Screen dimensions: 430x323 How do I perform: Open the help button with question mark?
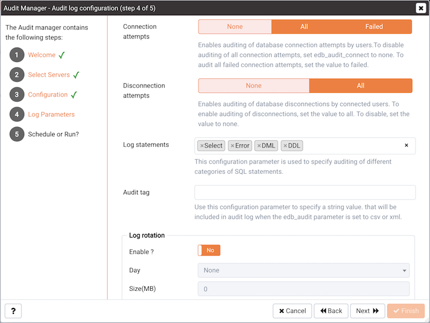[x=13, y=311]
